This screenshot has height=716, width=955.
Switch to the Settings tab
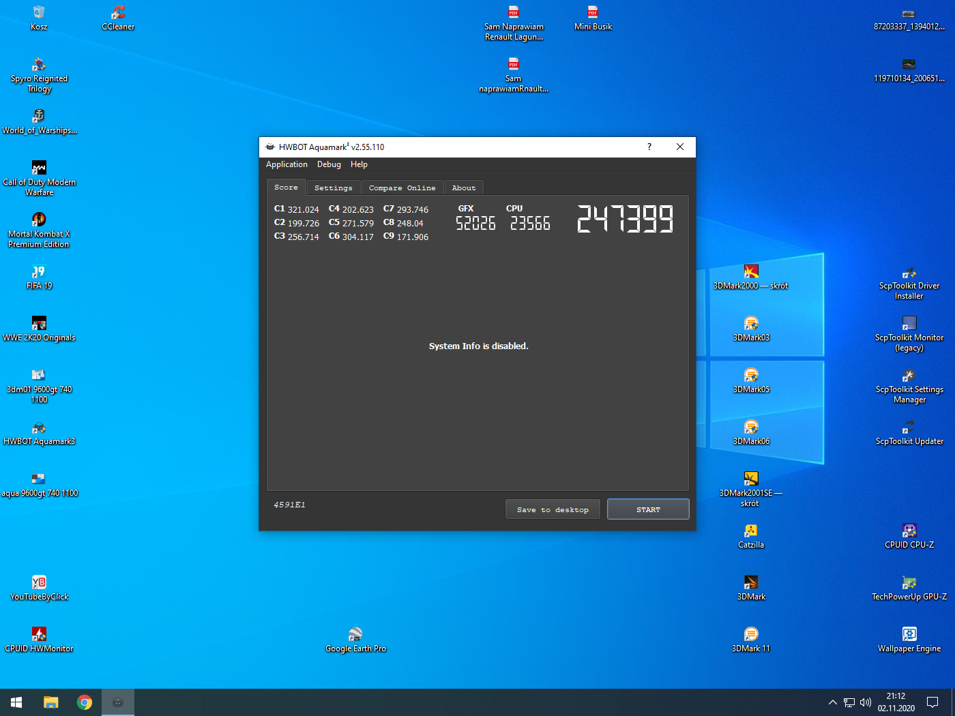334,188
